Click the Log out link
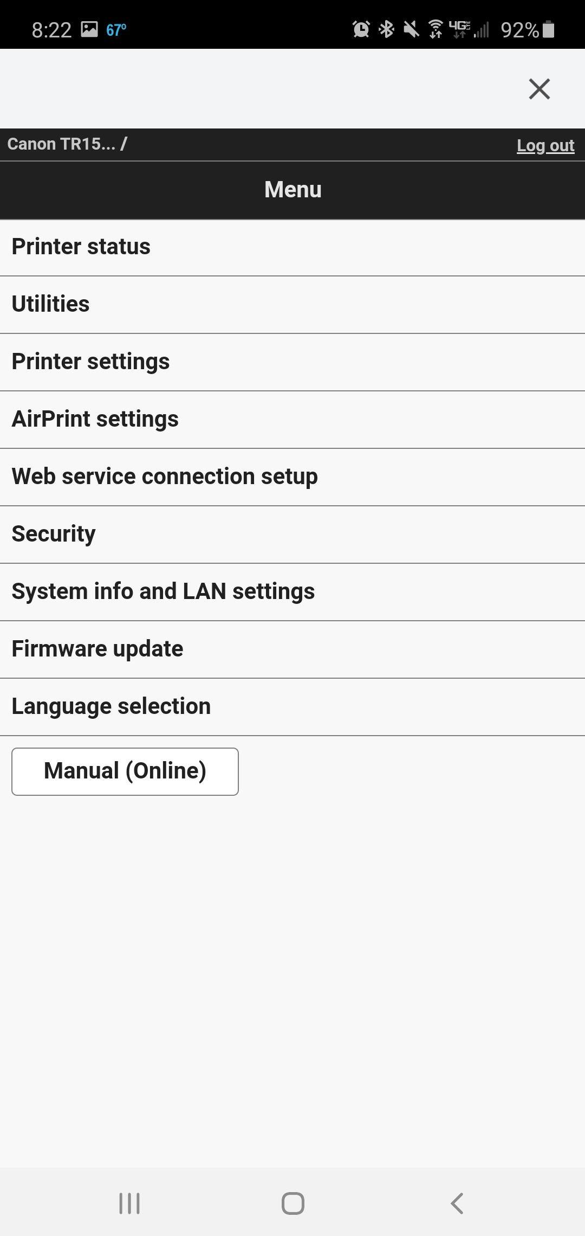Viewport: 585px width, 1236px height. [545, 145]
